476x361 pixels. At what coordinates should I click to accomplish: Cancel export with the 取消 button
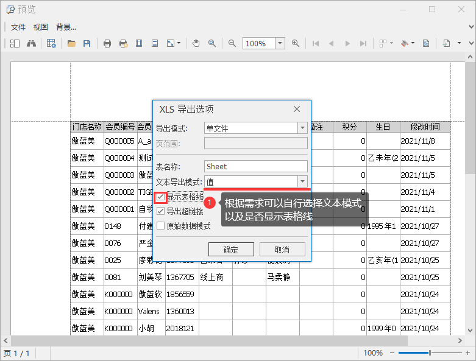(x=282, y=250)
